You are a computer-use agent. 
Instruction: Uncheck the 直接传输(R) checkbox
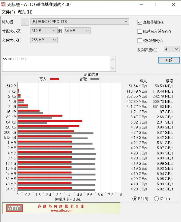coord(140,22)
